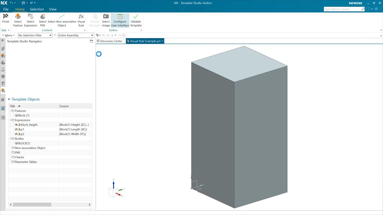Click the search magnifier icon

(x=363, y=9)
